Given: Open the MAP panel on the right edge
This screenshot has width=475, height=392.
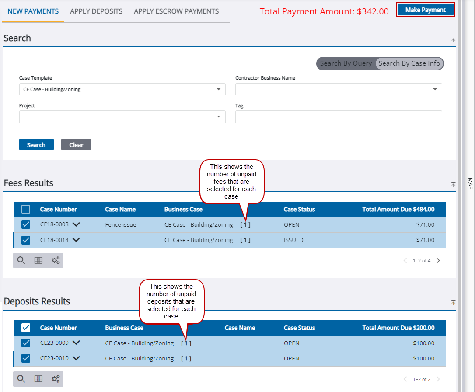Looking at the screenshot, I should click(x=470, y=184).
